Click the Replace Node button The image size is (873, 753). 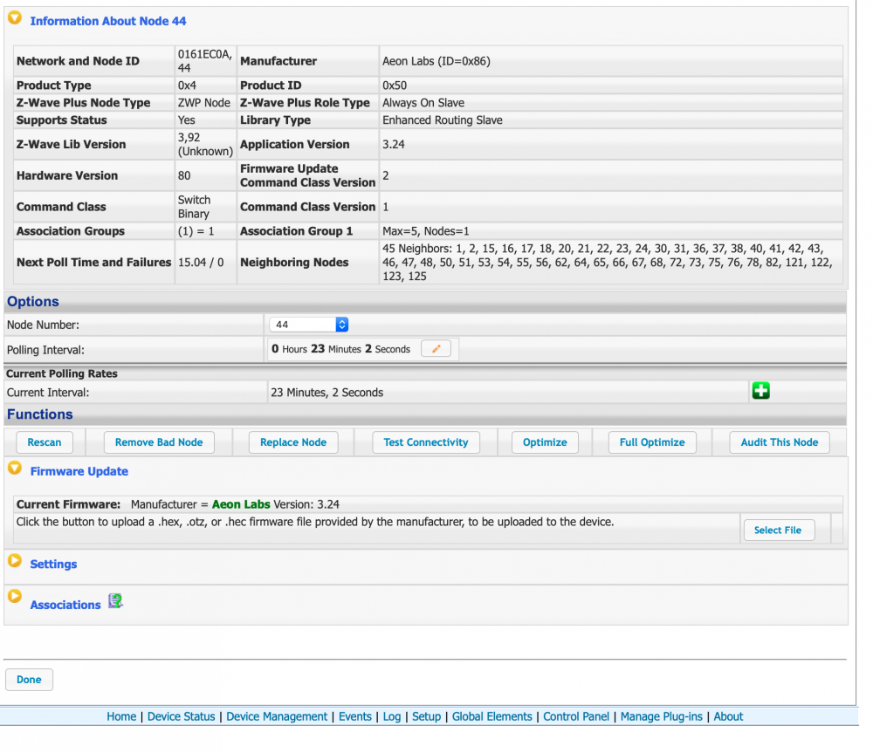pos(293,442)
